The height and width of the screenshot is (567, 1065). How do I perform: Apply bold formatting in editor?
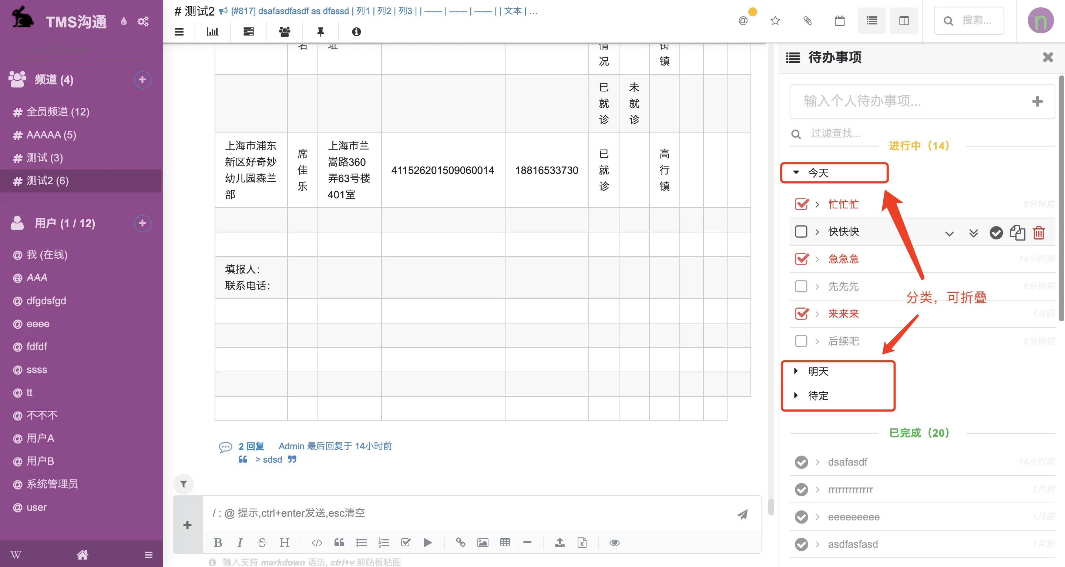(218, 543)
